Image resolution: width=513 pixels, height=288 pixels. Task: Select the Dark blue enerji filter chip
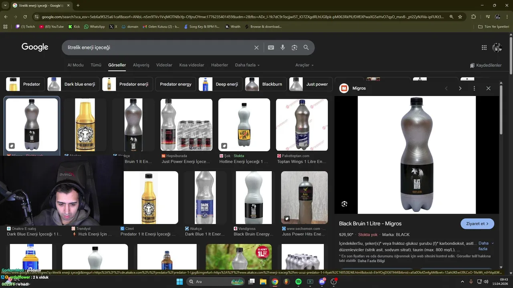(x=73, y=84)
